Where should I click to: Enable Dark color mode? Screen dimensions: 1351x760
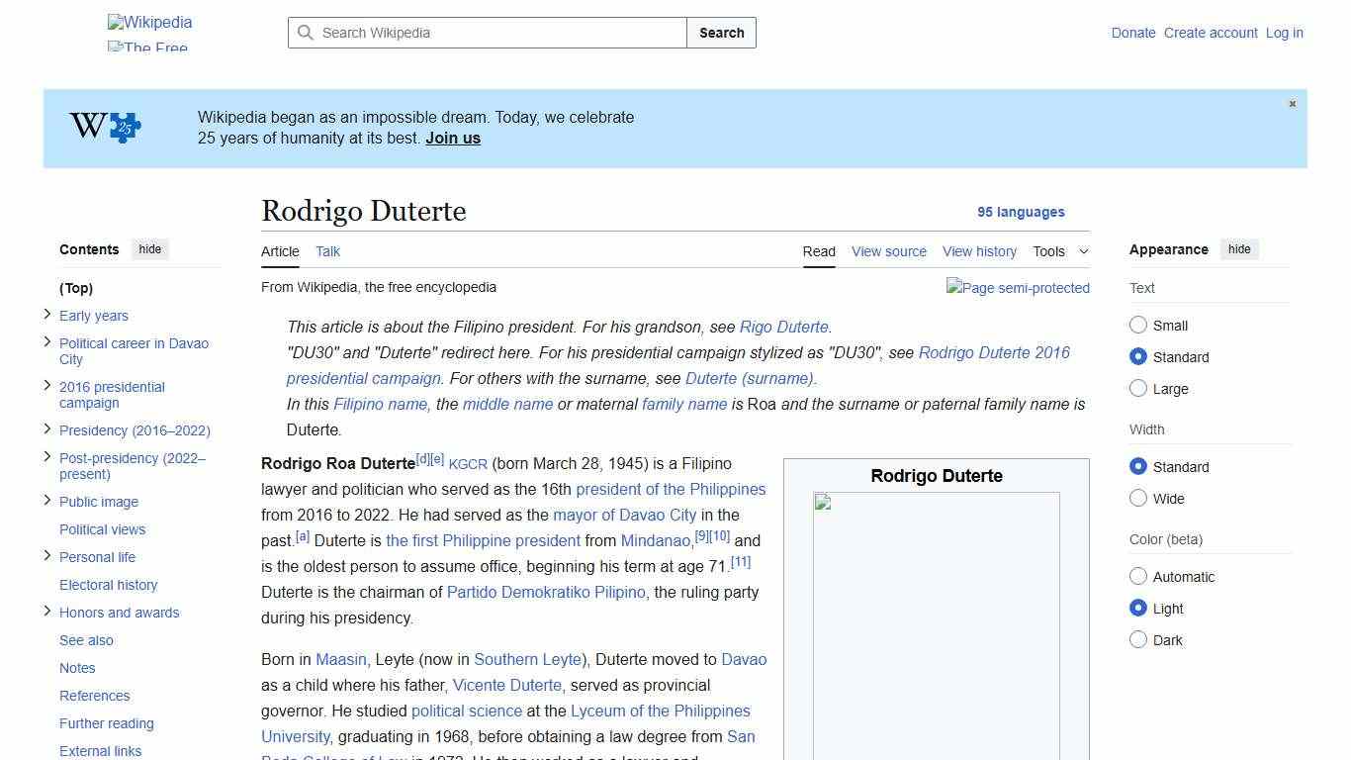[1138, 640]
